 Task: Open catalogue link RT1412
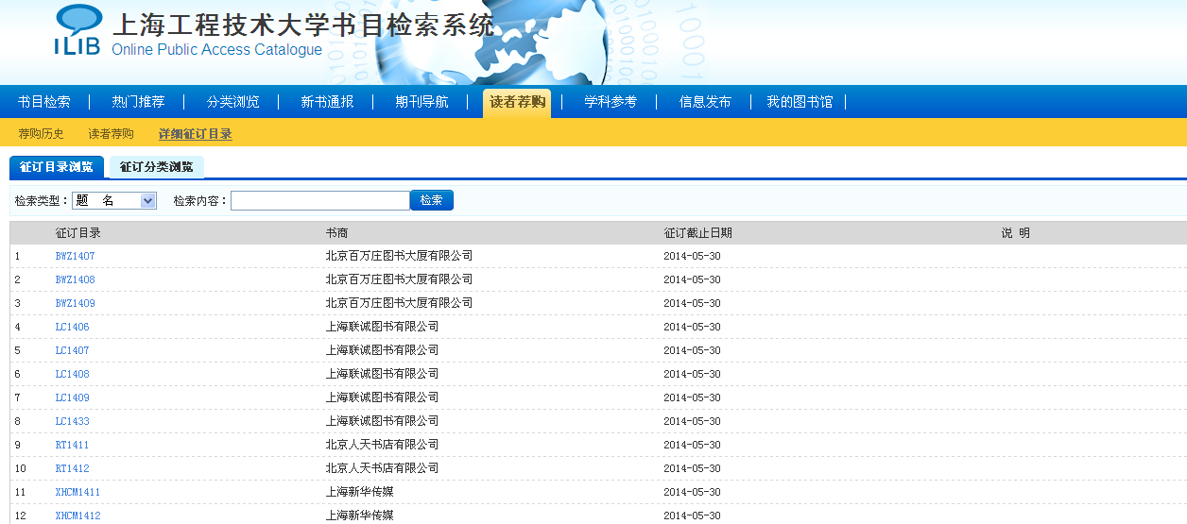tap(72, 468)
